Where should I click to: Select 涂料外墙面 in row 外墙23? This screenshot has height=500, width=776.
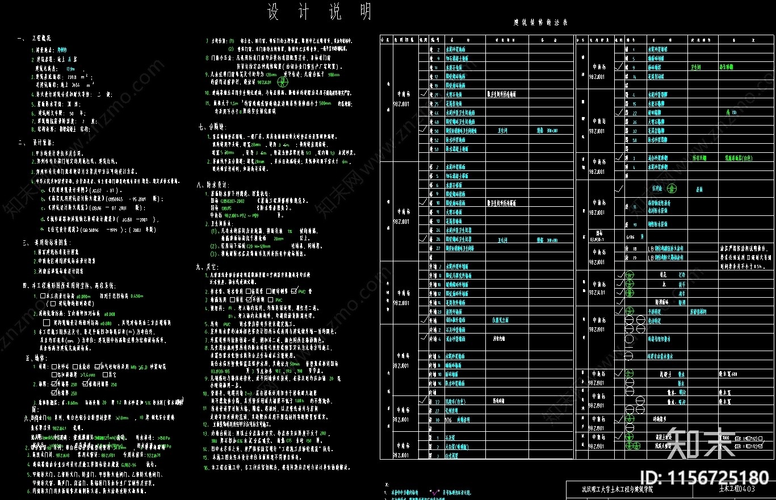pos(453,312)
